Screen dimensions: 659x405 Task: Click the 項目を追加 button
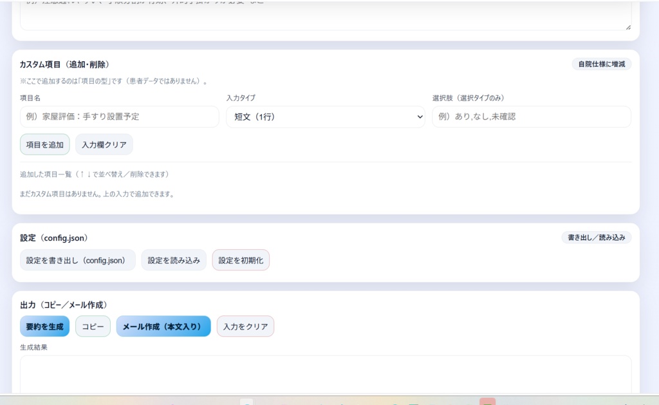pos(44,144)
